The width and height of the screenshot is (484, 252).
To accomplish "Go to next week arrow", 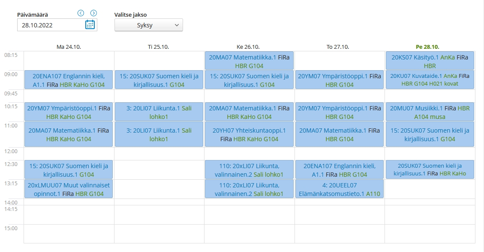I will click(x=93, y=13).
